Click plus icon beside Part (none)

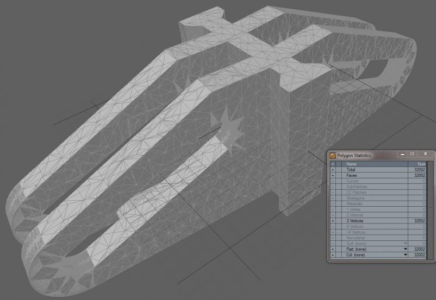click(333, 249)
